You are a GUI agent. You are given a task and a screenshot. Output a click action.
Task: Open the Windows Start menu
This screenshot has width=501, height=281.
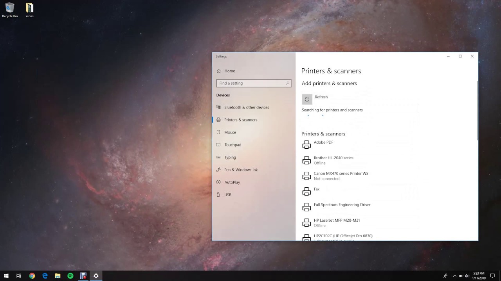[x=6, y=276]
